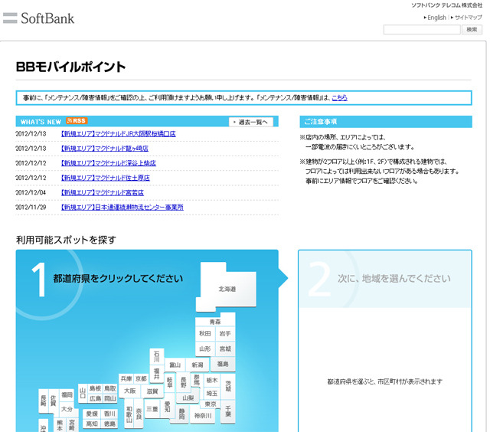Viewport: 490px width, 432px height.
Task: Select 長野 prefecture tile
Action: (x=184, y=382)
